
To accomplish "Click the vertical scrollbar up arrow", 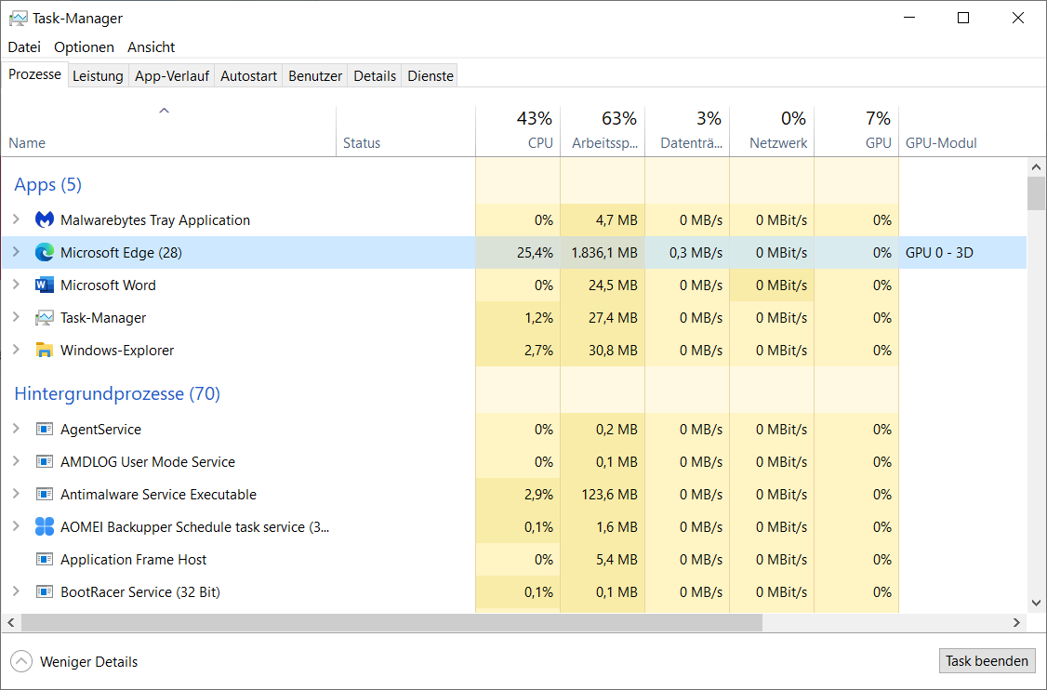I will pyautogui.click(x=1037, y=167).
